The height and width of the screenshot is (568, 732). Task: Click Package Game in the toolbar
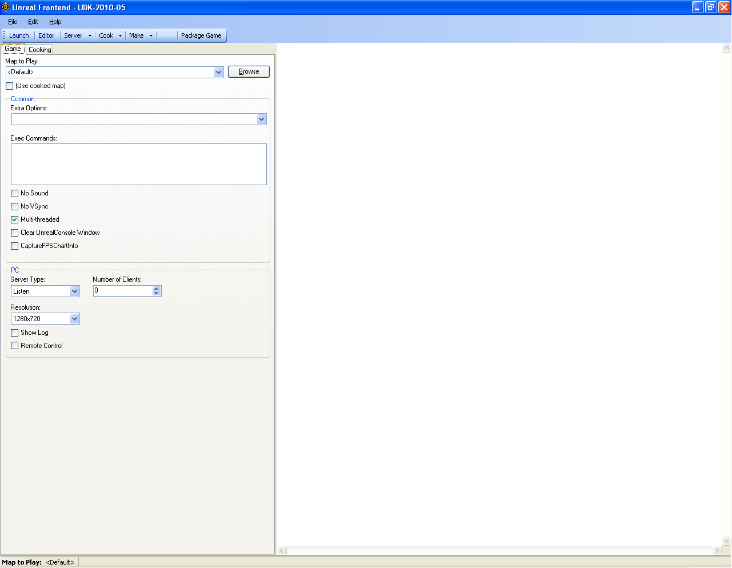201,35
